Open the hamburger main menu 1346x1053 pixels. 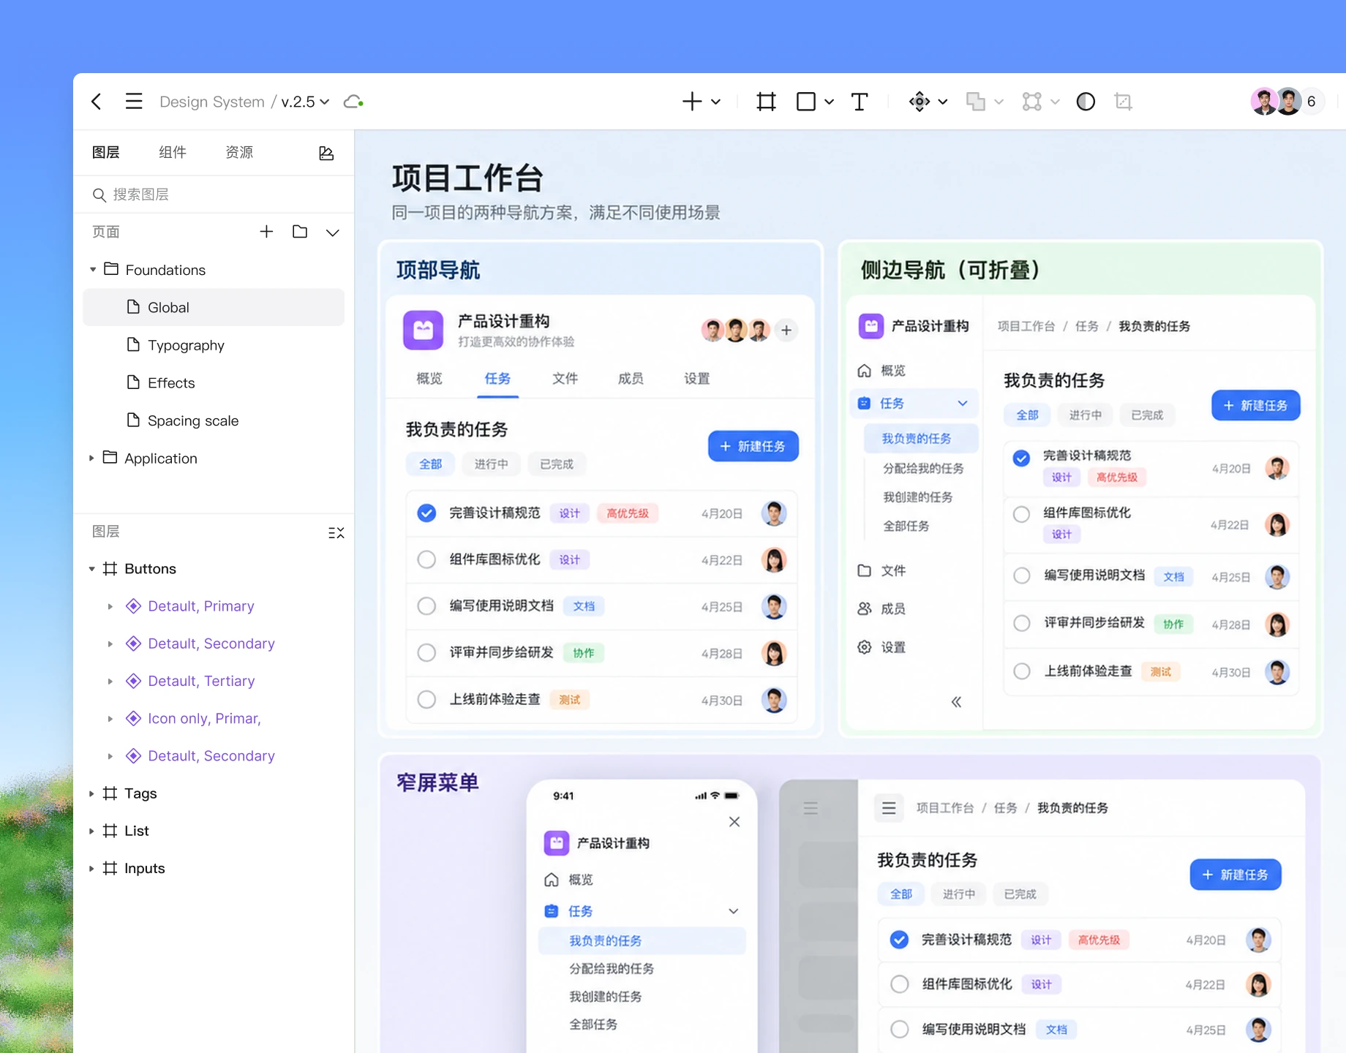point(134,101)
